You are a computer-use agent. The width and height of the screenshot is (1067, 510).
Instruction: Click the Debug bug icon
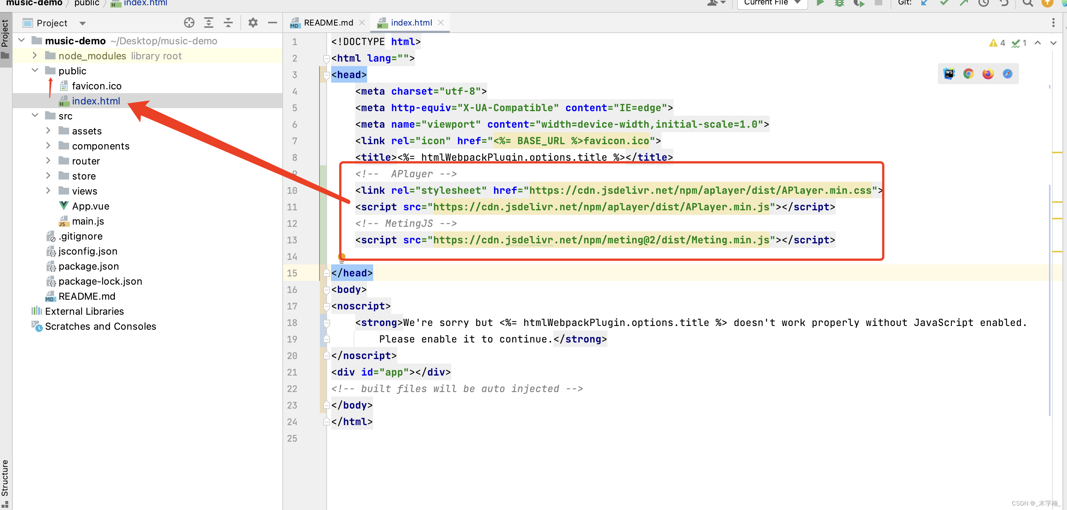[839, 3]
